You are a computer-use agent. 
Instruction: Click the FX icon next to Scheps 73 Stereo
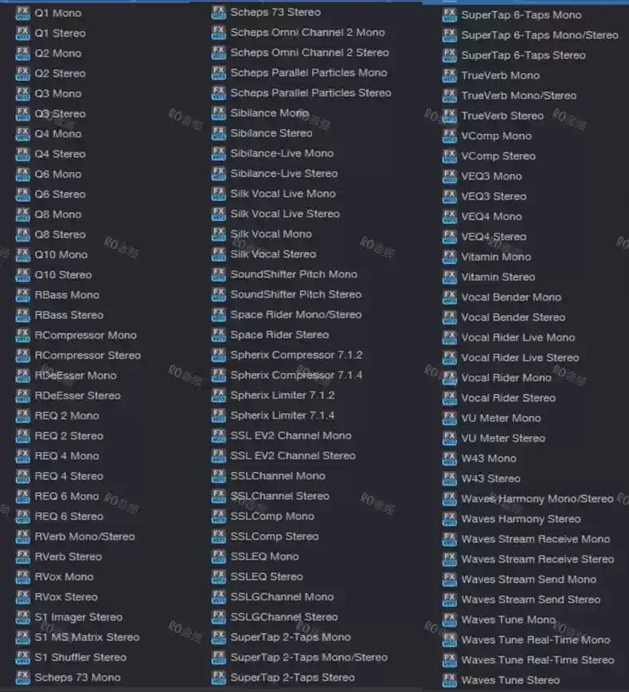219,13
